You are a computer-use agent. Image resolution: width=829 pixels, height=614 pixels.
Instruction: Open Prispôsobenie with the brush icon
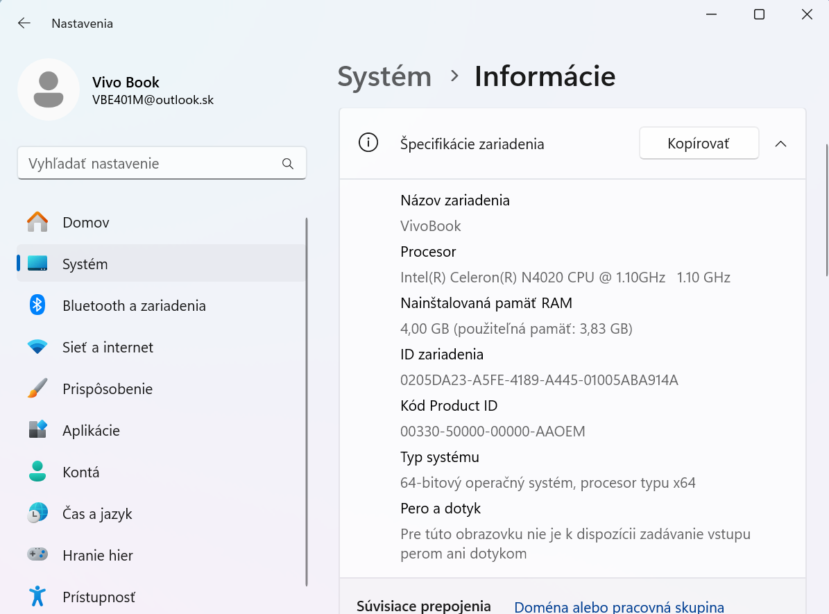coord(37,389)
